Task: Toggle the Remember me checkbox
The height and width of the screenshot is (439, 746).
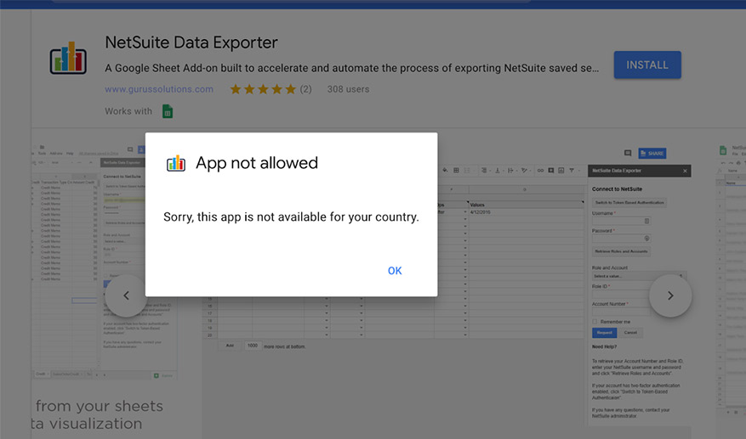Action: click(x=595, y=322)
